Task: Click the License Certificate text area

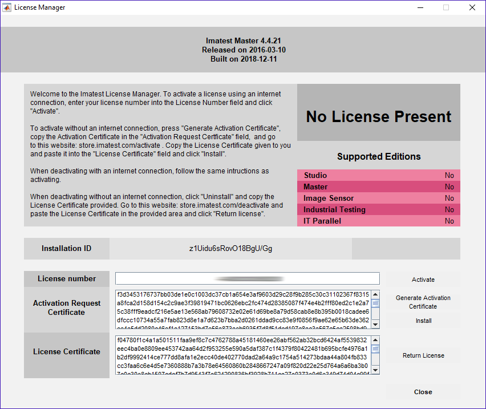Action: (x=244, y=355)
